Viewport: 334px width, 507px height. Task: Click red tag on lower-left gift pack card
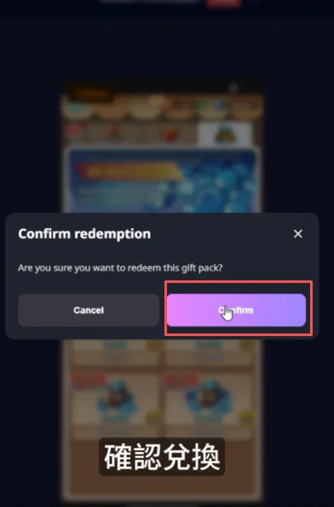pyautogui.click(x=87, y=381)
